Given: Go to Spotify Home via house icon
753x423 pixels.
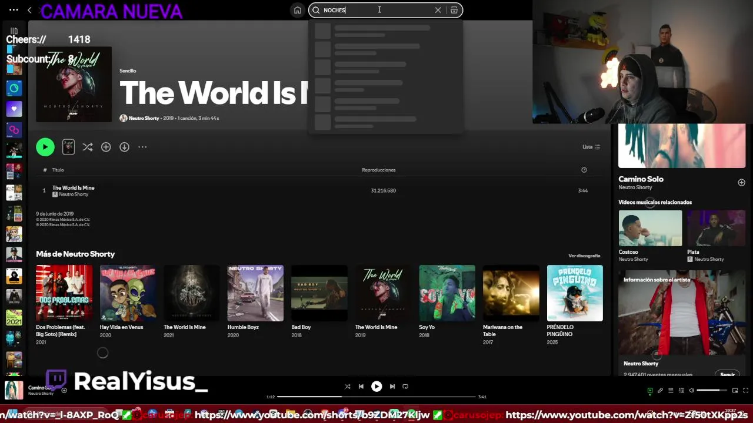Looking at the screenshot, I should (298, 10).
